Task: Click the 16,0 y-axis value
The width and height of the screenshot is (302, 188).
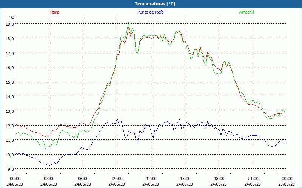Action: 10,68
